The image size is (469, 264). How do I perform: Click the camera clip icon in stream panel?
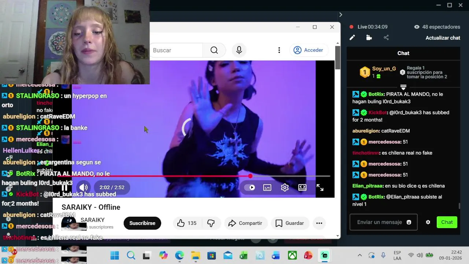(x=369, y=37)
